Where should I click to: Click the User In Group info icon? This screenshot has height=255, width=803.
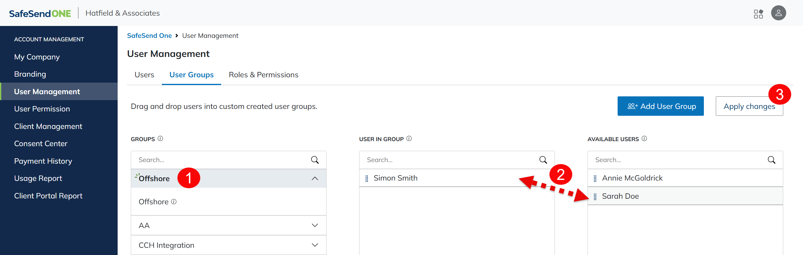click(409, 139)
